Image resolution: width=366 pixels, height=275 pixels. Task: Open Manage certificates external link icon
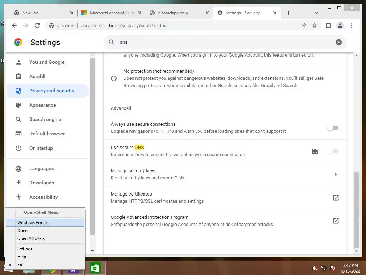tap(336, 198)
